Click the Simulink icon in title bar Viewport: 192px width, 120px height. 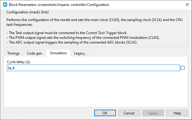pyautogui.click(x=5, y=5)
